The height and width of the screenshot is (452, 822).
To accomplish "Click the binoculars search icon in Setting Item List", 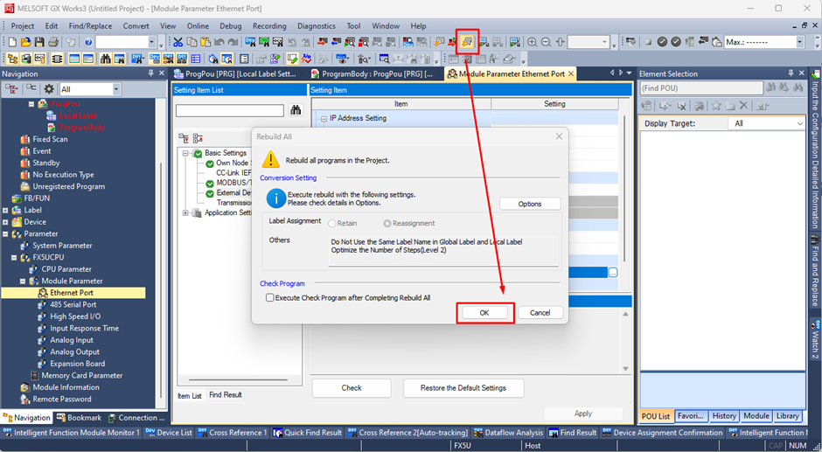I will coord(296,110).
